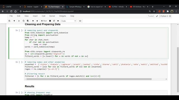This screenshot has height=100, width=179.
Task: Go back in browser history
Action: [3, 11]
